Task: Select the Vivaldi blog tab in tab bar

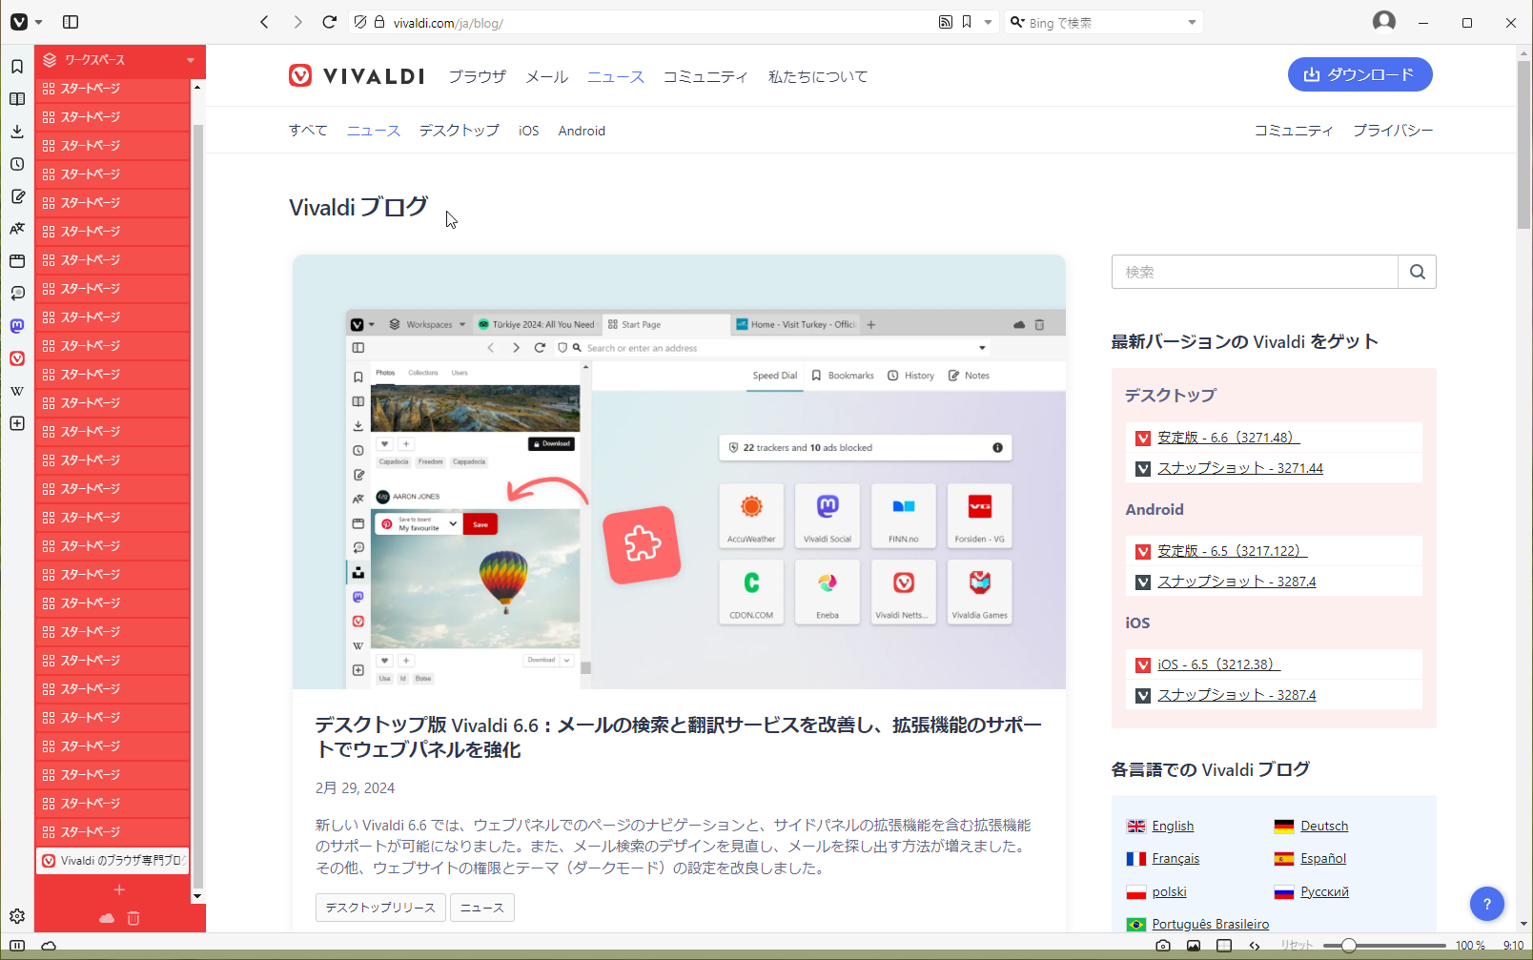Action: [x=112, y=860]
